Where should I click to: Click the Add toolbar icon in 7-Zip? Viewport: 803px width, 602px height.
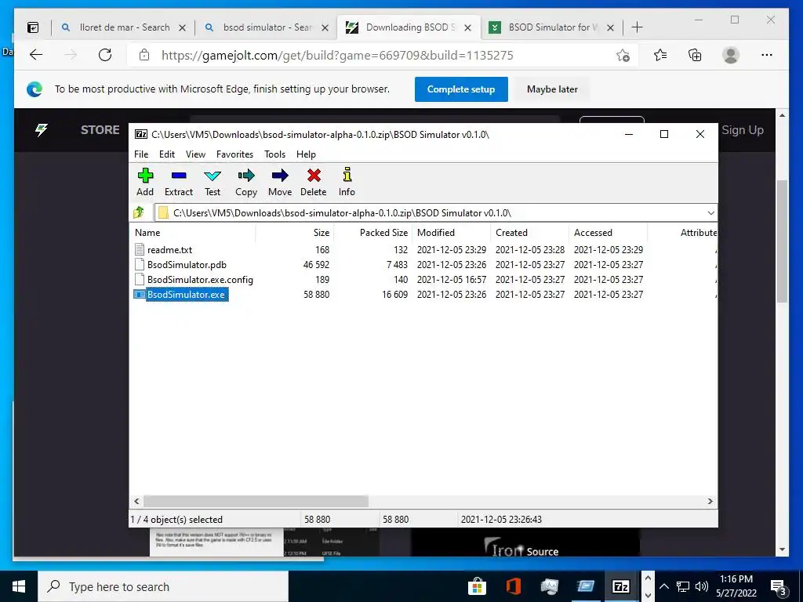(145, 182)
